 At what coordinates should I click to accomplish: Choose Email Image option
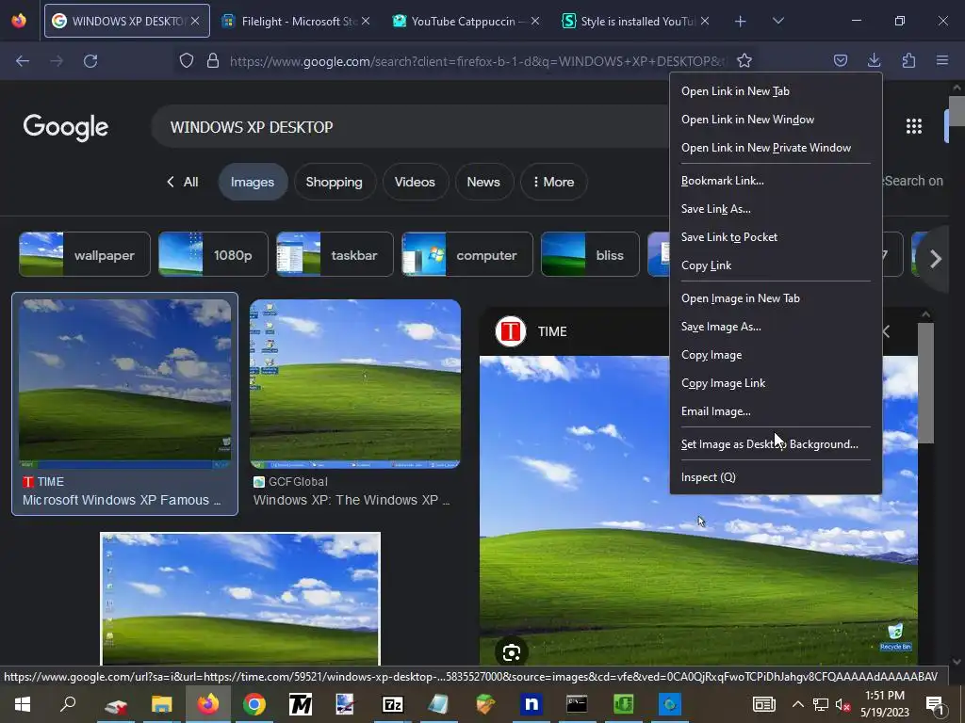point(776,411)
